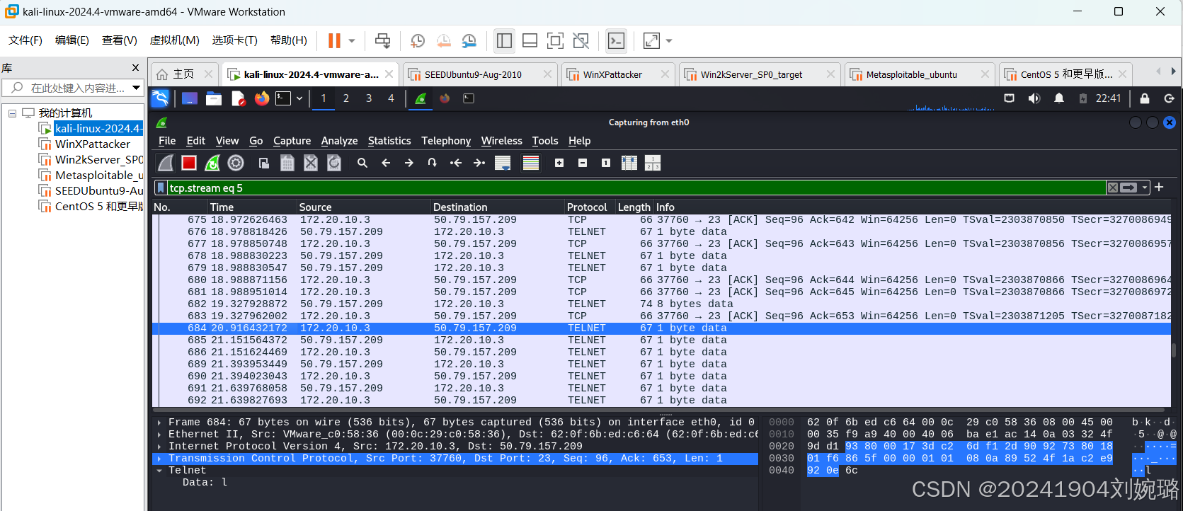This screenshot has height=511, width=1183.
Task: Jump to the first packet icon
Action: (456, 163)
